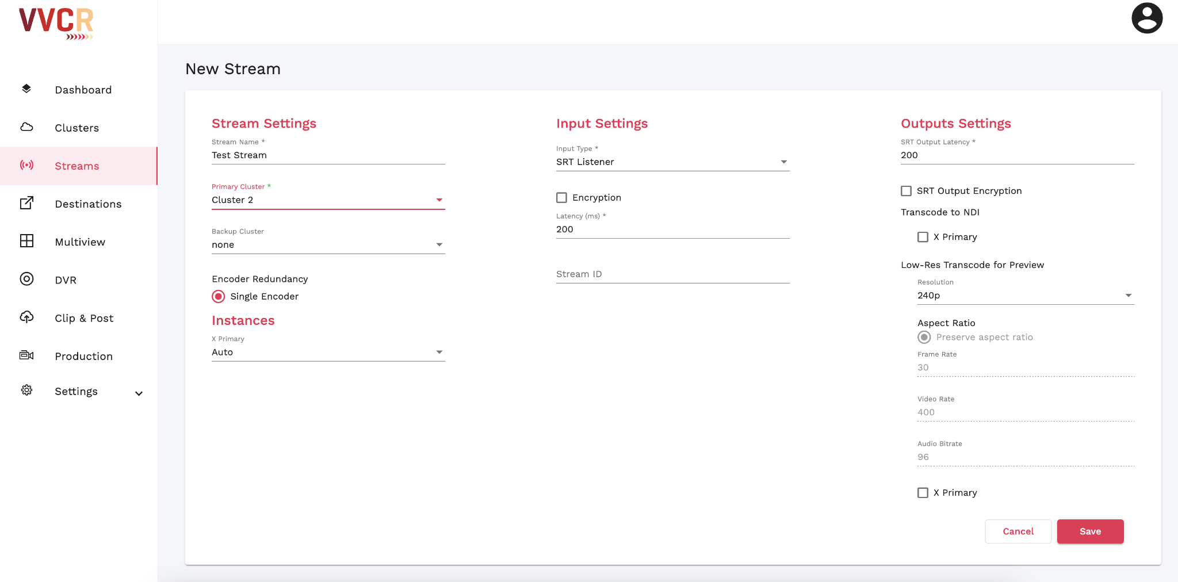Image resolution: width=1178 pixels, height=582 pixels.
Task: Click the Dashboard layers icon in sidebar
Action: [x=26, y=89]
